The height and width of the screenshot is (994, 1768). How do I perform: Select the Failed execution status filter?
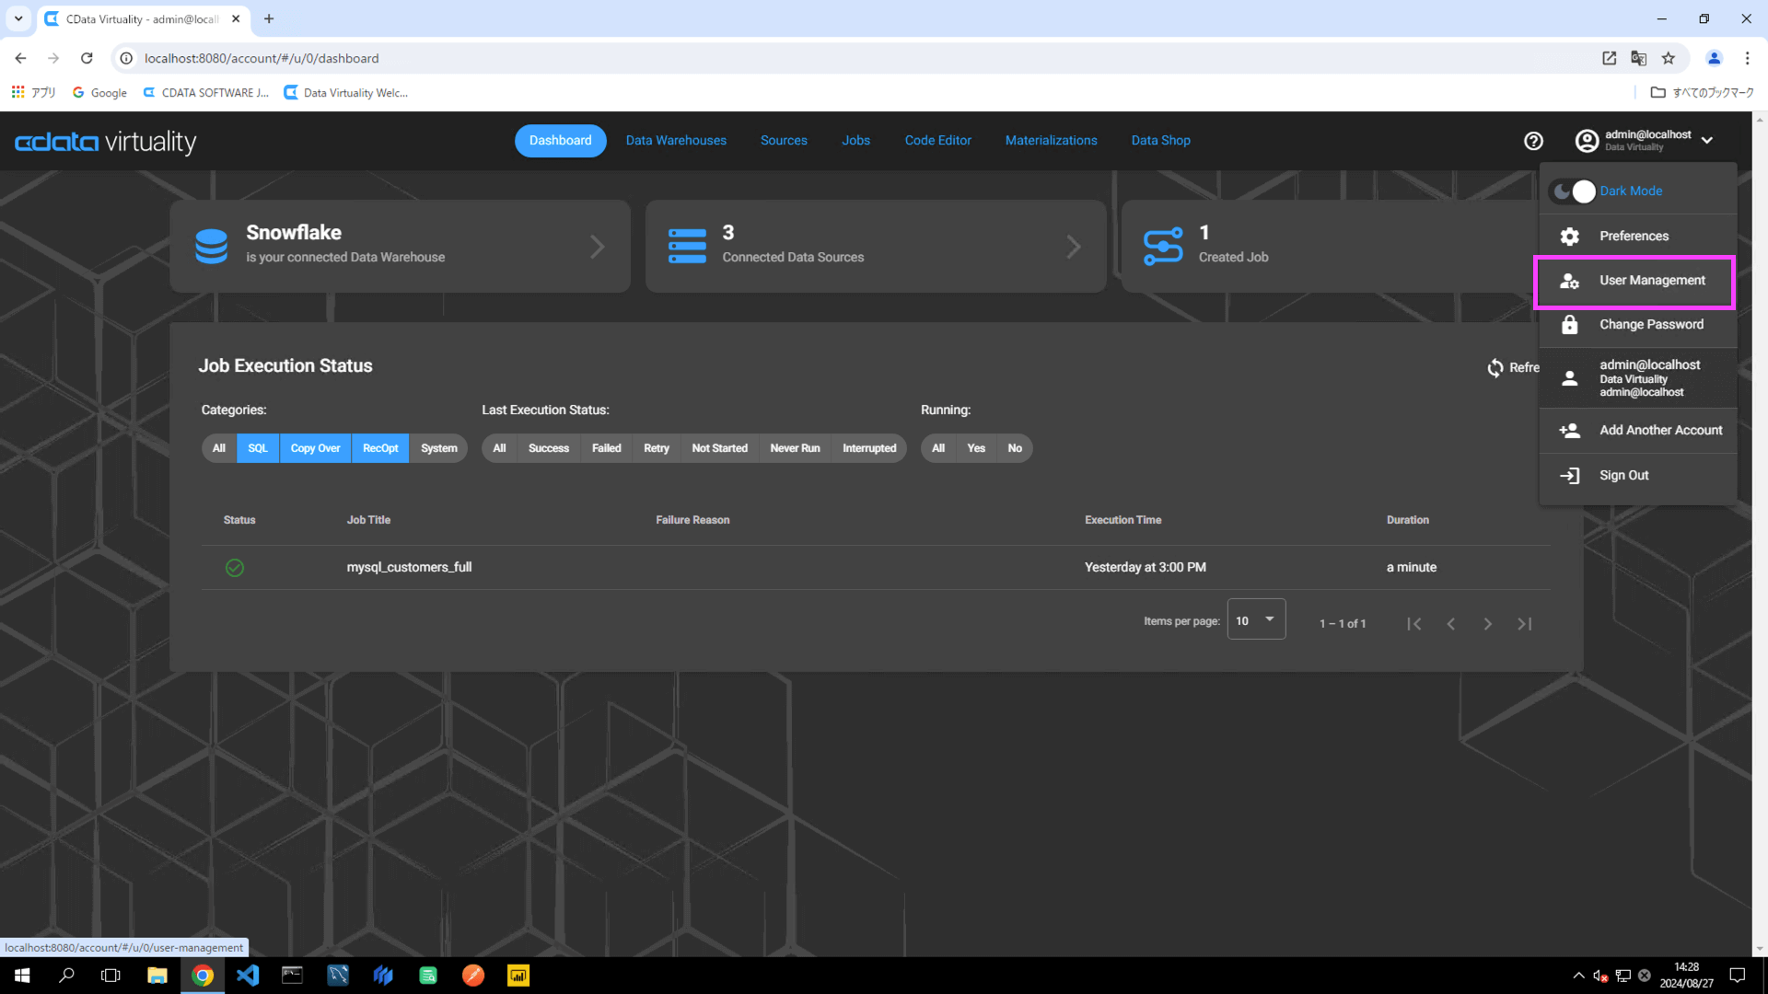tap(606, 448)
